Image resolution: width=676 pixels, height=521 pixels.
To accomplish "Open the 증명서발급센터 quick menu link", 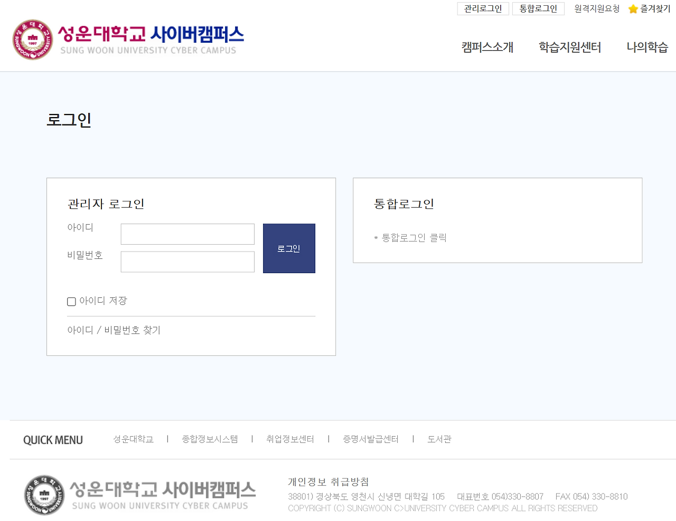I will [x=371, y=439].
